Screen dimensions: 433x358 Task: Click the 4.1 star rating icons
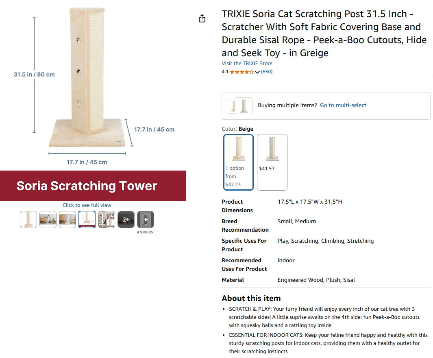[x=242, y=72]
